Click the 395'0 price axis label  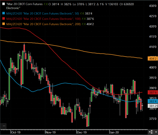(153, 78)
